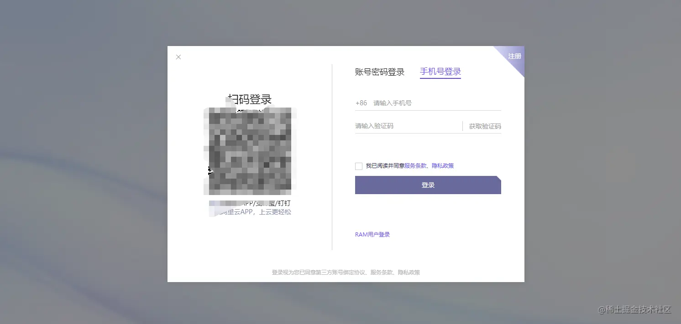The image size is (681, 324).
Task: Switch to the 账号密码登录 tab
Action: point(380,72)
